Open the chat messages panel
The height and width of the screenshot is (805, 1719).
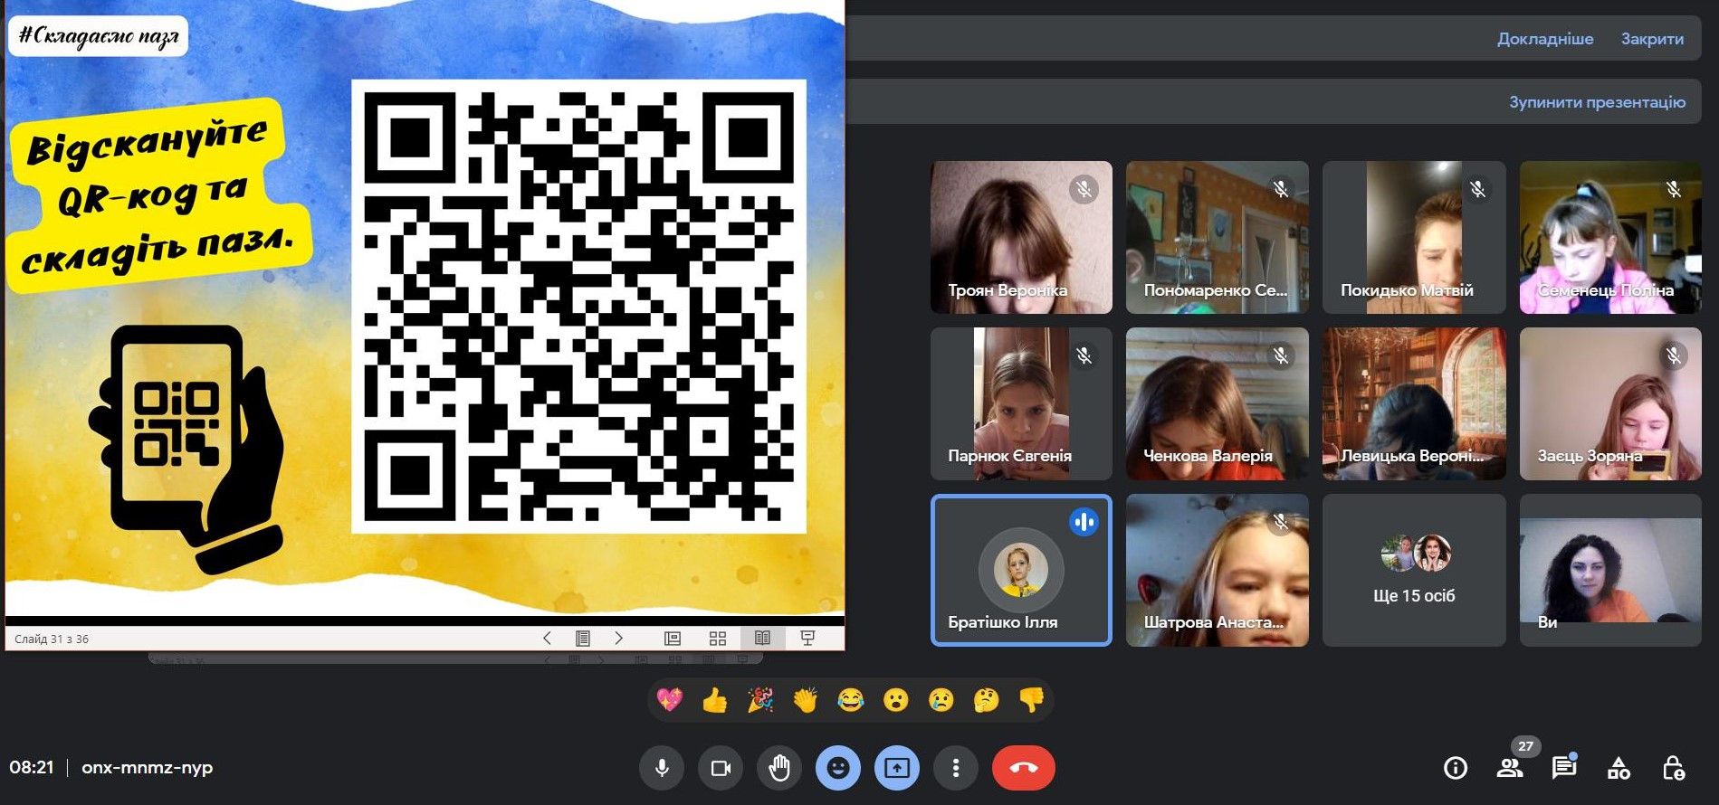[1563, 768]
